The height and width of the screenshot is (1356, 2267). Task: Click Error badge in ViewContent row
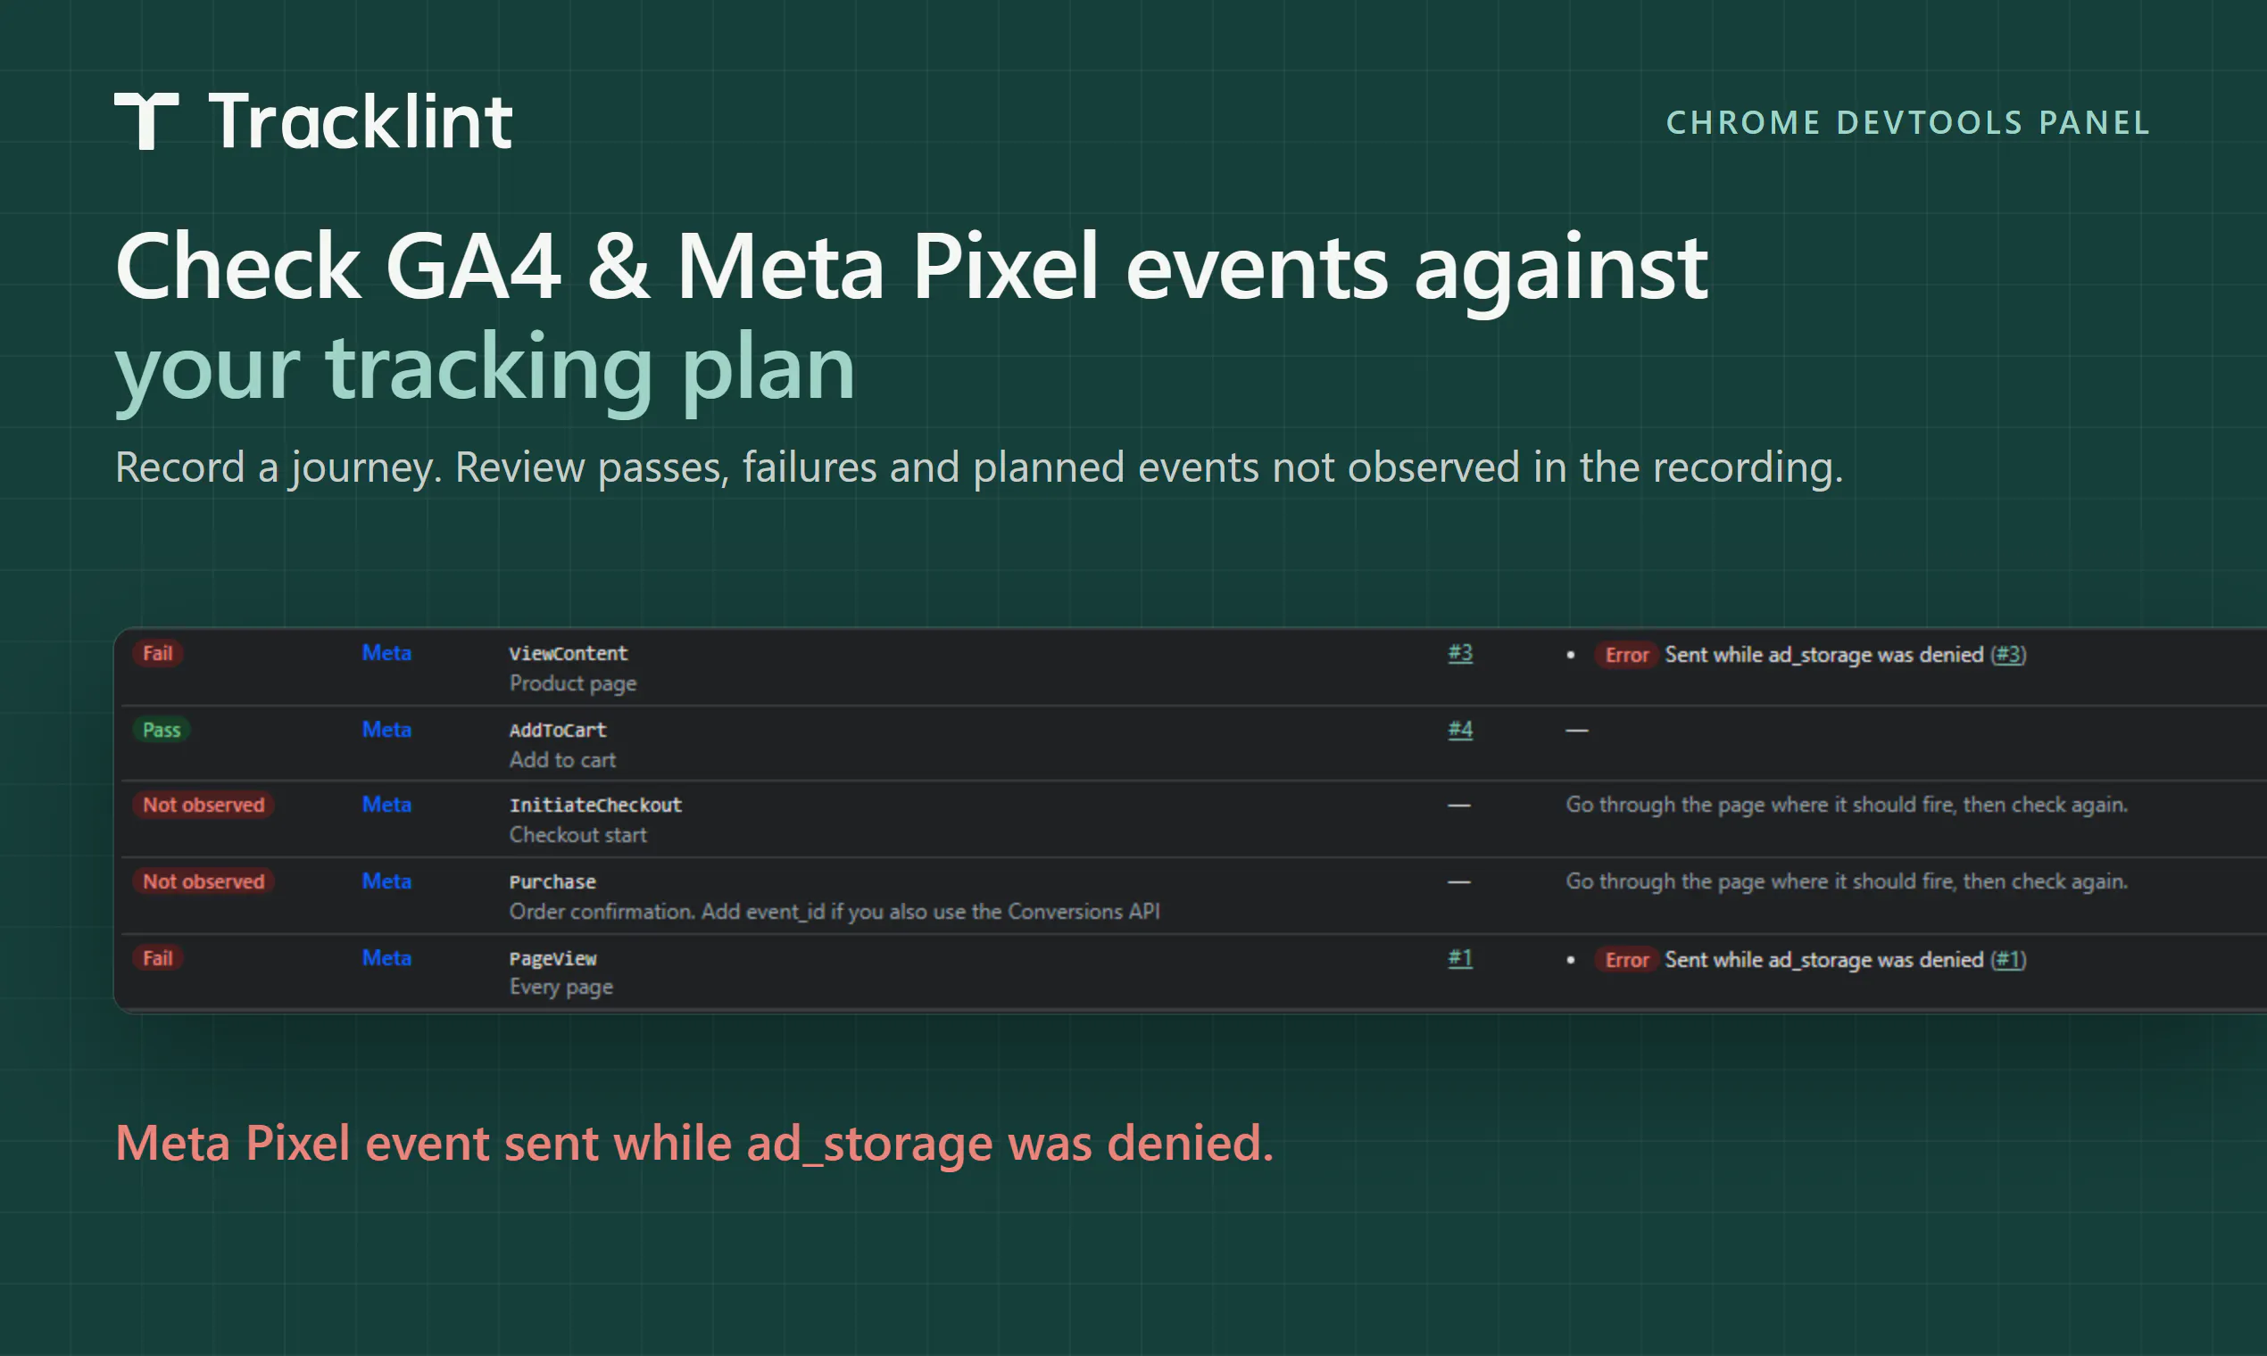tap(1626, 655)
